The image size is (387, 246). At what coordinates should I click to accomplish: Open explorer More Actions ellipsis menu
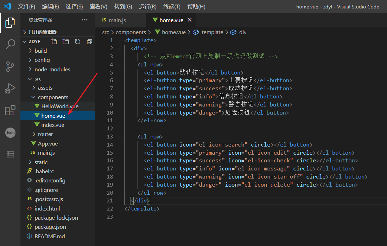pyautogui.click(x=84, y=20)
